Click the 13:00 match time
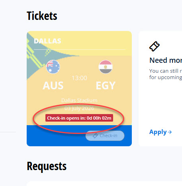This screenshot has height=186, width=182. pos(79,78)
